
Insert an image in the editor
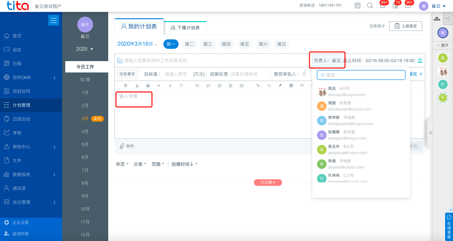click(x=148, y=85)
